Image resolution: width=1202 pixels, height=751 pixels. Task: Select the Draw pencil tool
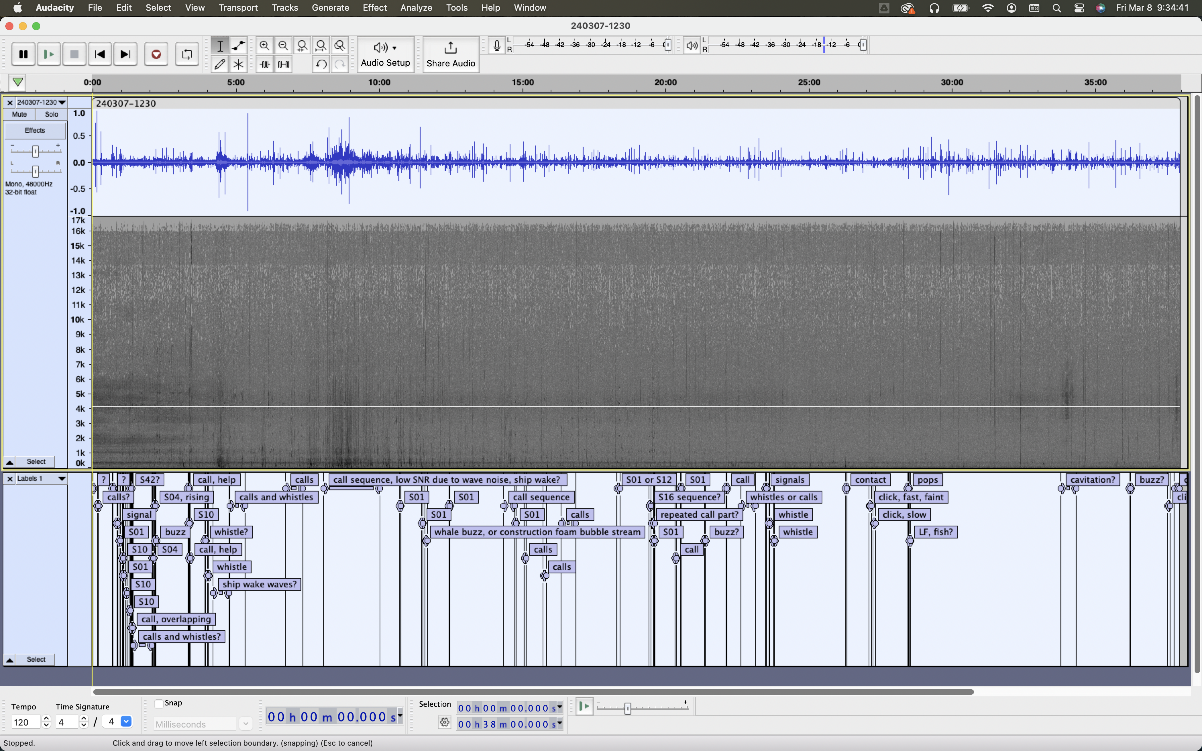click(x=220, y=64)
